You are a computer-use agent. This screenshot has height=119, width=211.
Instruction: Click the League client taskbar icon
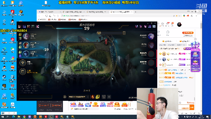(x=51, y=117)
